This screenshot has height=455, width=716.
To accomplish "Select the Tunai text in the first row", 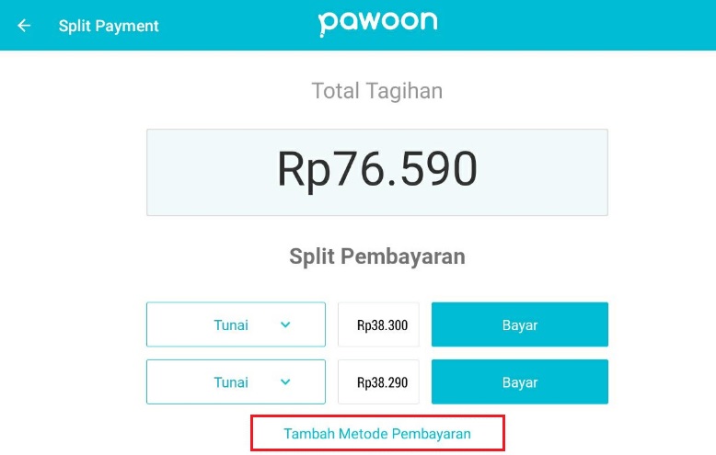I will [x=231, y=324].
